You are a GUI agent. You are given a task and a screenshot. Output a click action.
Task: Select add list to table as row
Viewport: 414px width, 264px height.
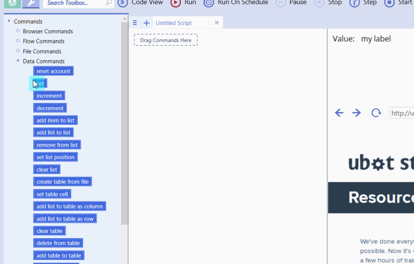[x=65, y=219]
